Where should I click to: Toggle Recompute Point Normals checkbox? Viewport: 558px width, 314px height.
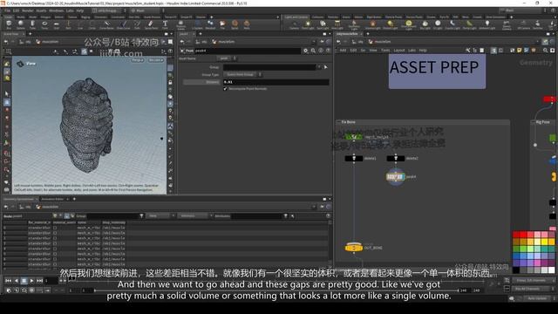click(225, 89)
